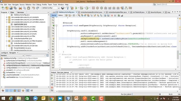Open Internet Explorer from taskbar
The height and width of the screenshot is (101, 181).
[11, 98]
